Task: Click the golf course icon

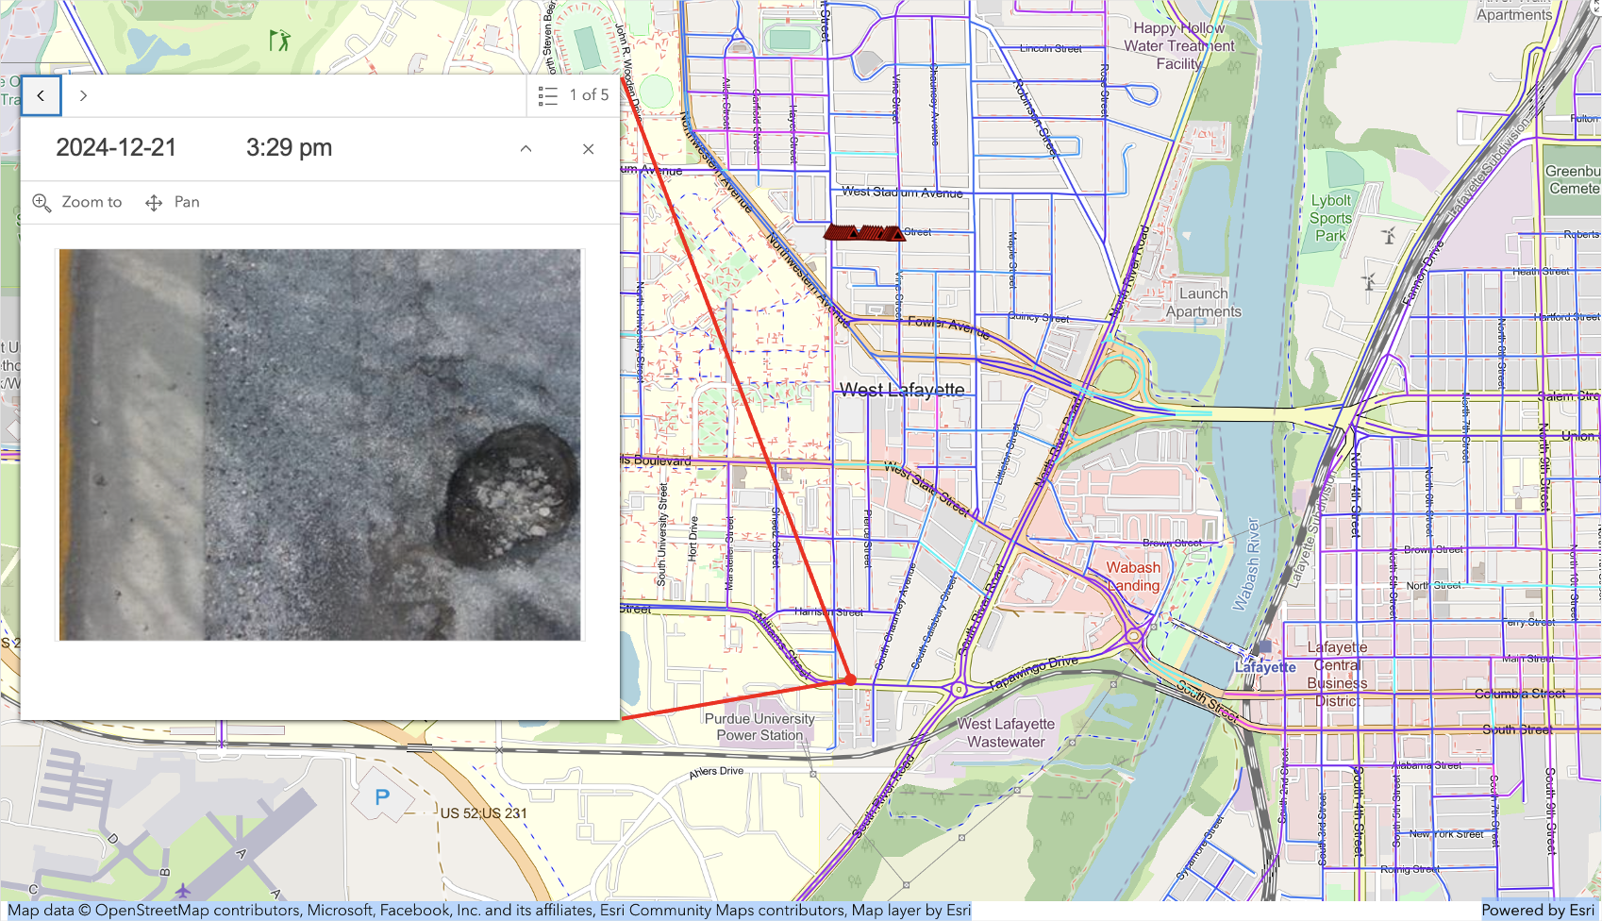Action: point(279,40)
